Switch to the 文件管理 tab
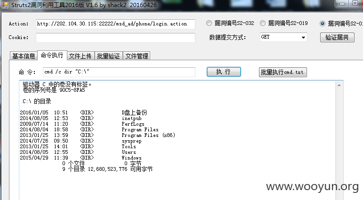Viewport: 363px width, 200px height. pos(137,56)
